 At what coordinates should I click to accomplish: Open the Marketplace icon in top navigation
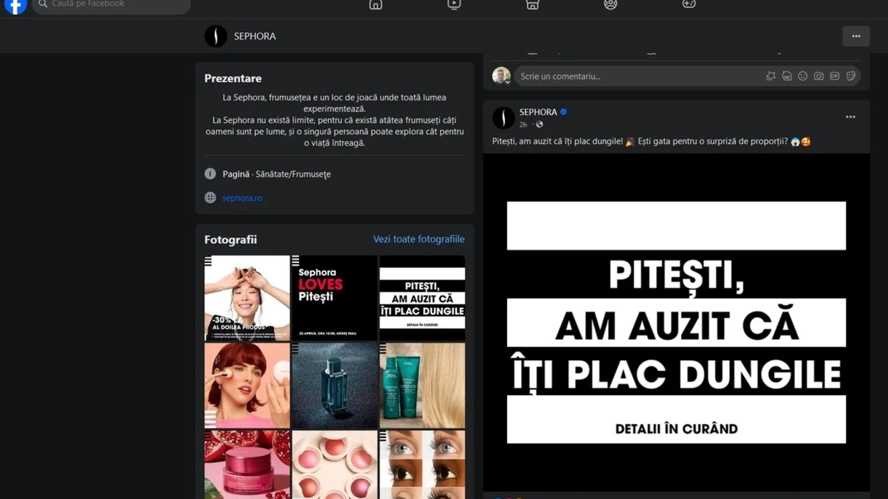[x=532, y=4]
